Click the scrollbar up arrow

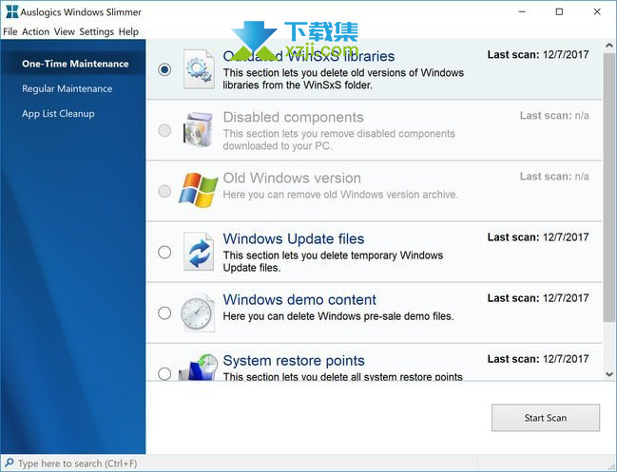click(609, 46)
